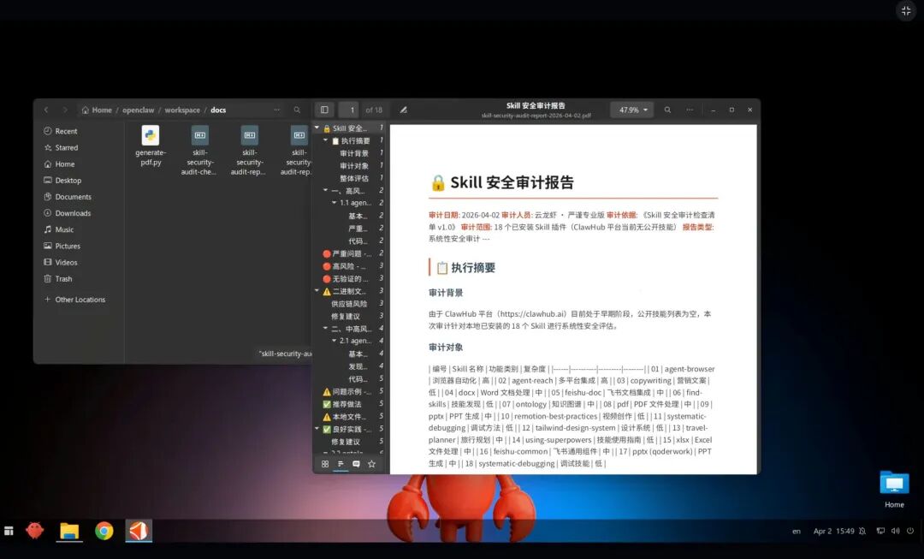The image size is (924, 559).
Task: Collapse the '二、中高风...' outline section
Action: pyautogui.click(x=325, y=329)
